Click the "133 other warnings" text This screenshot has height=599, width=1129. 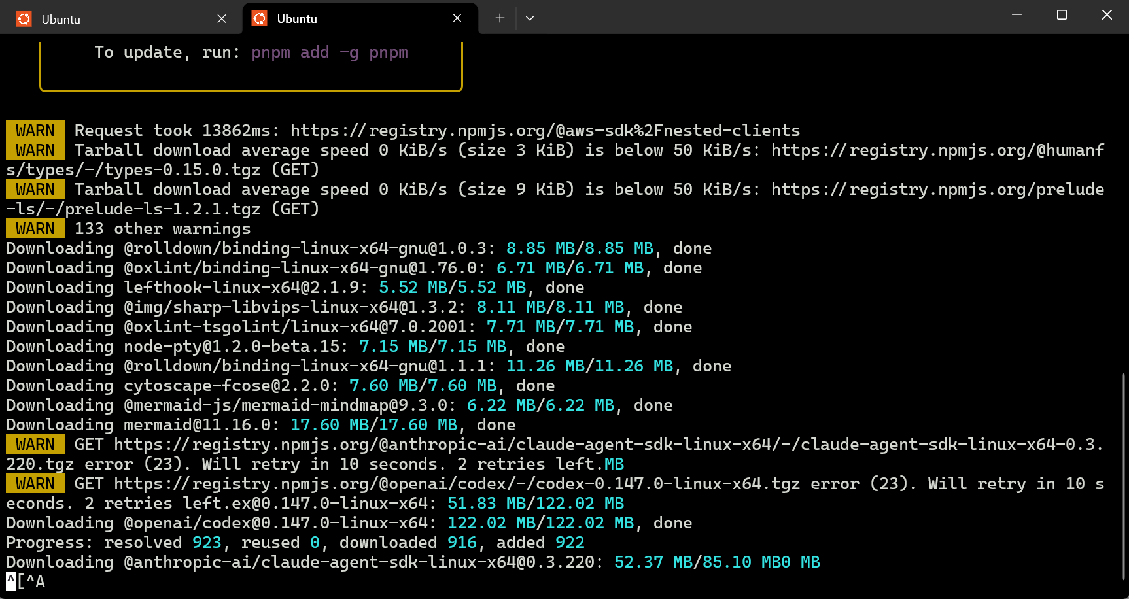pyautogui.click(x=163, y=229)
